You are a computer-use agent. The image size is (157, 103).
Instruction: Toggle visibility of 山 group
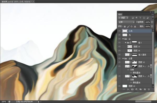(119, 39)
